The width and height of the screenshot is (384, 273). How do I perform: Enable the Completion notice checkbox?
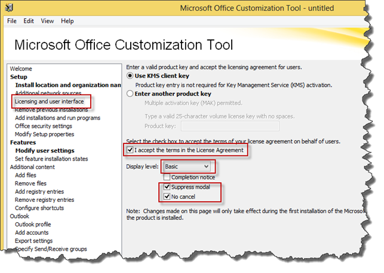(x=167, y=177)
